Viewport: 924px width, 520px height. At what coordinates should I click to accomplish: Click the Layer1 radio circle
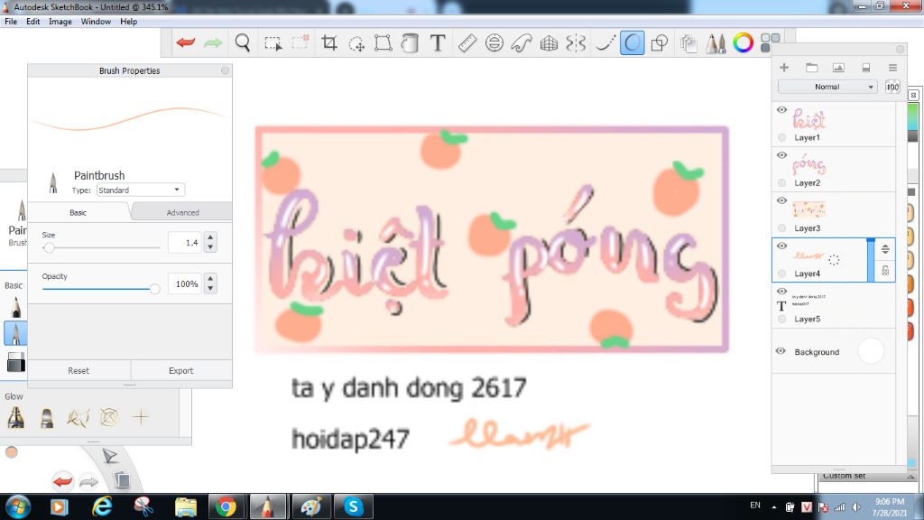[x=781, y=137]
